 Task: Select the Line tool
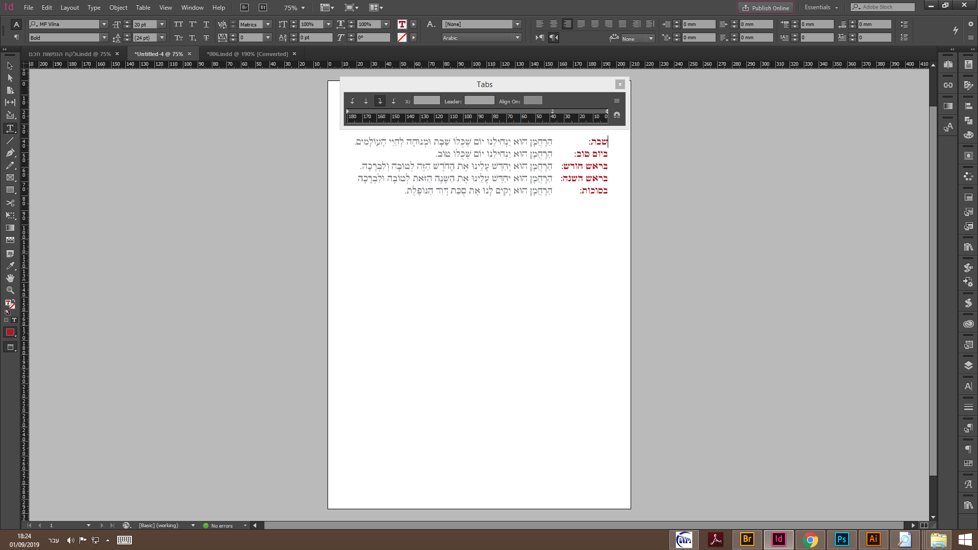(x=10, y=141)
